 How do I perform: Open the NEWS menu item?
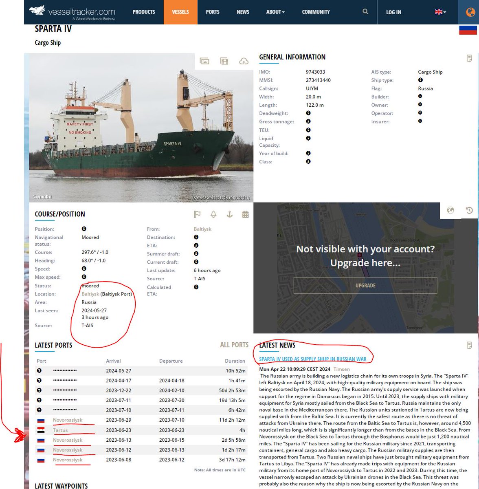[x=243, y=12]
